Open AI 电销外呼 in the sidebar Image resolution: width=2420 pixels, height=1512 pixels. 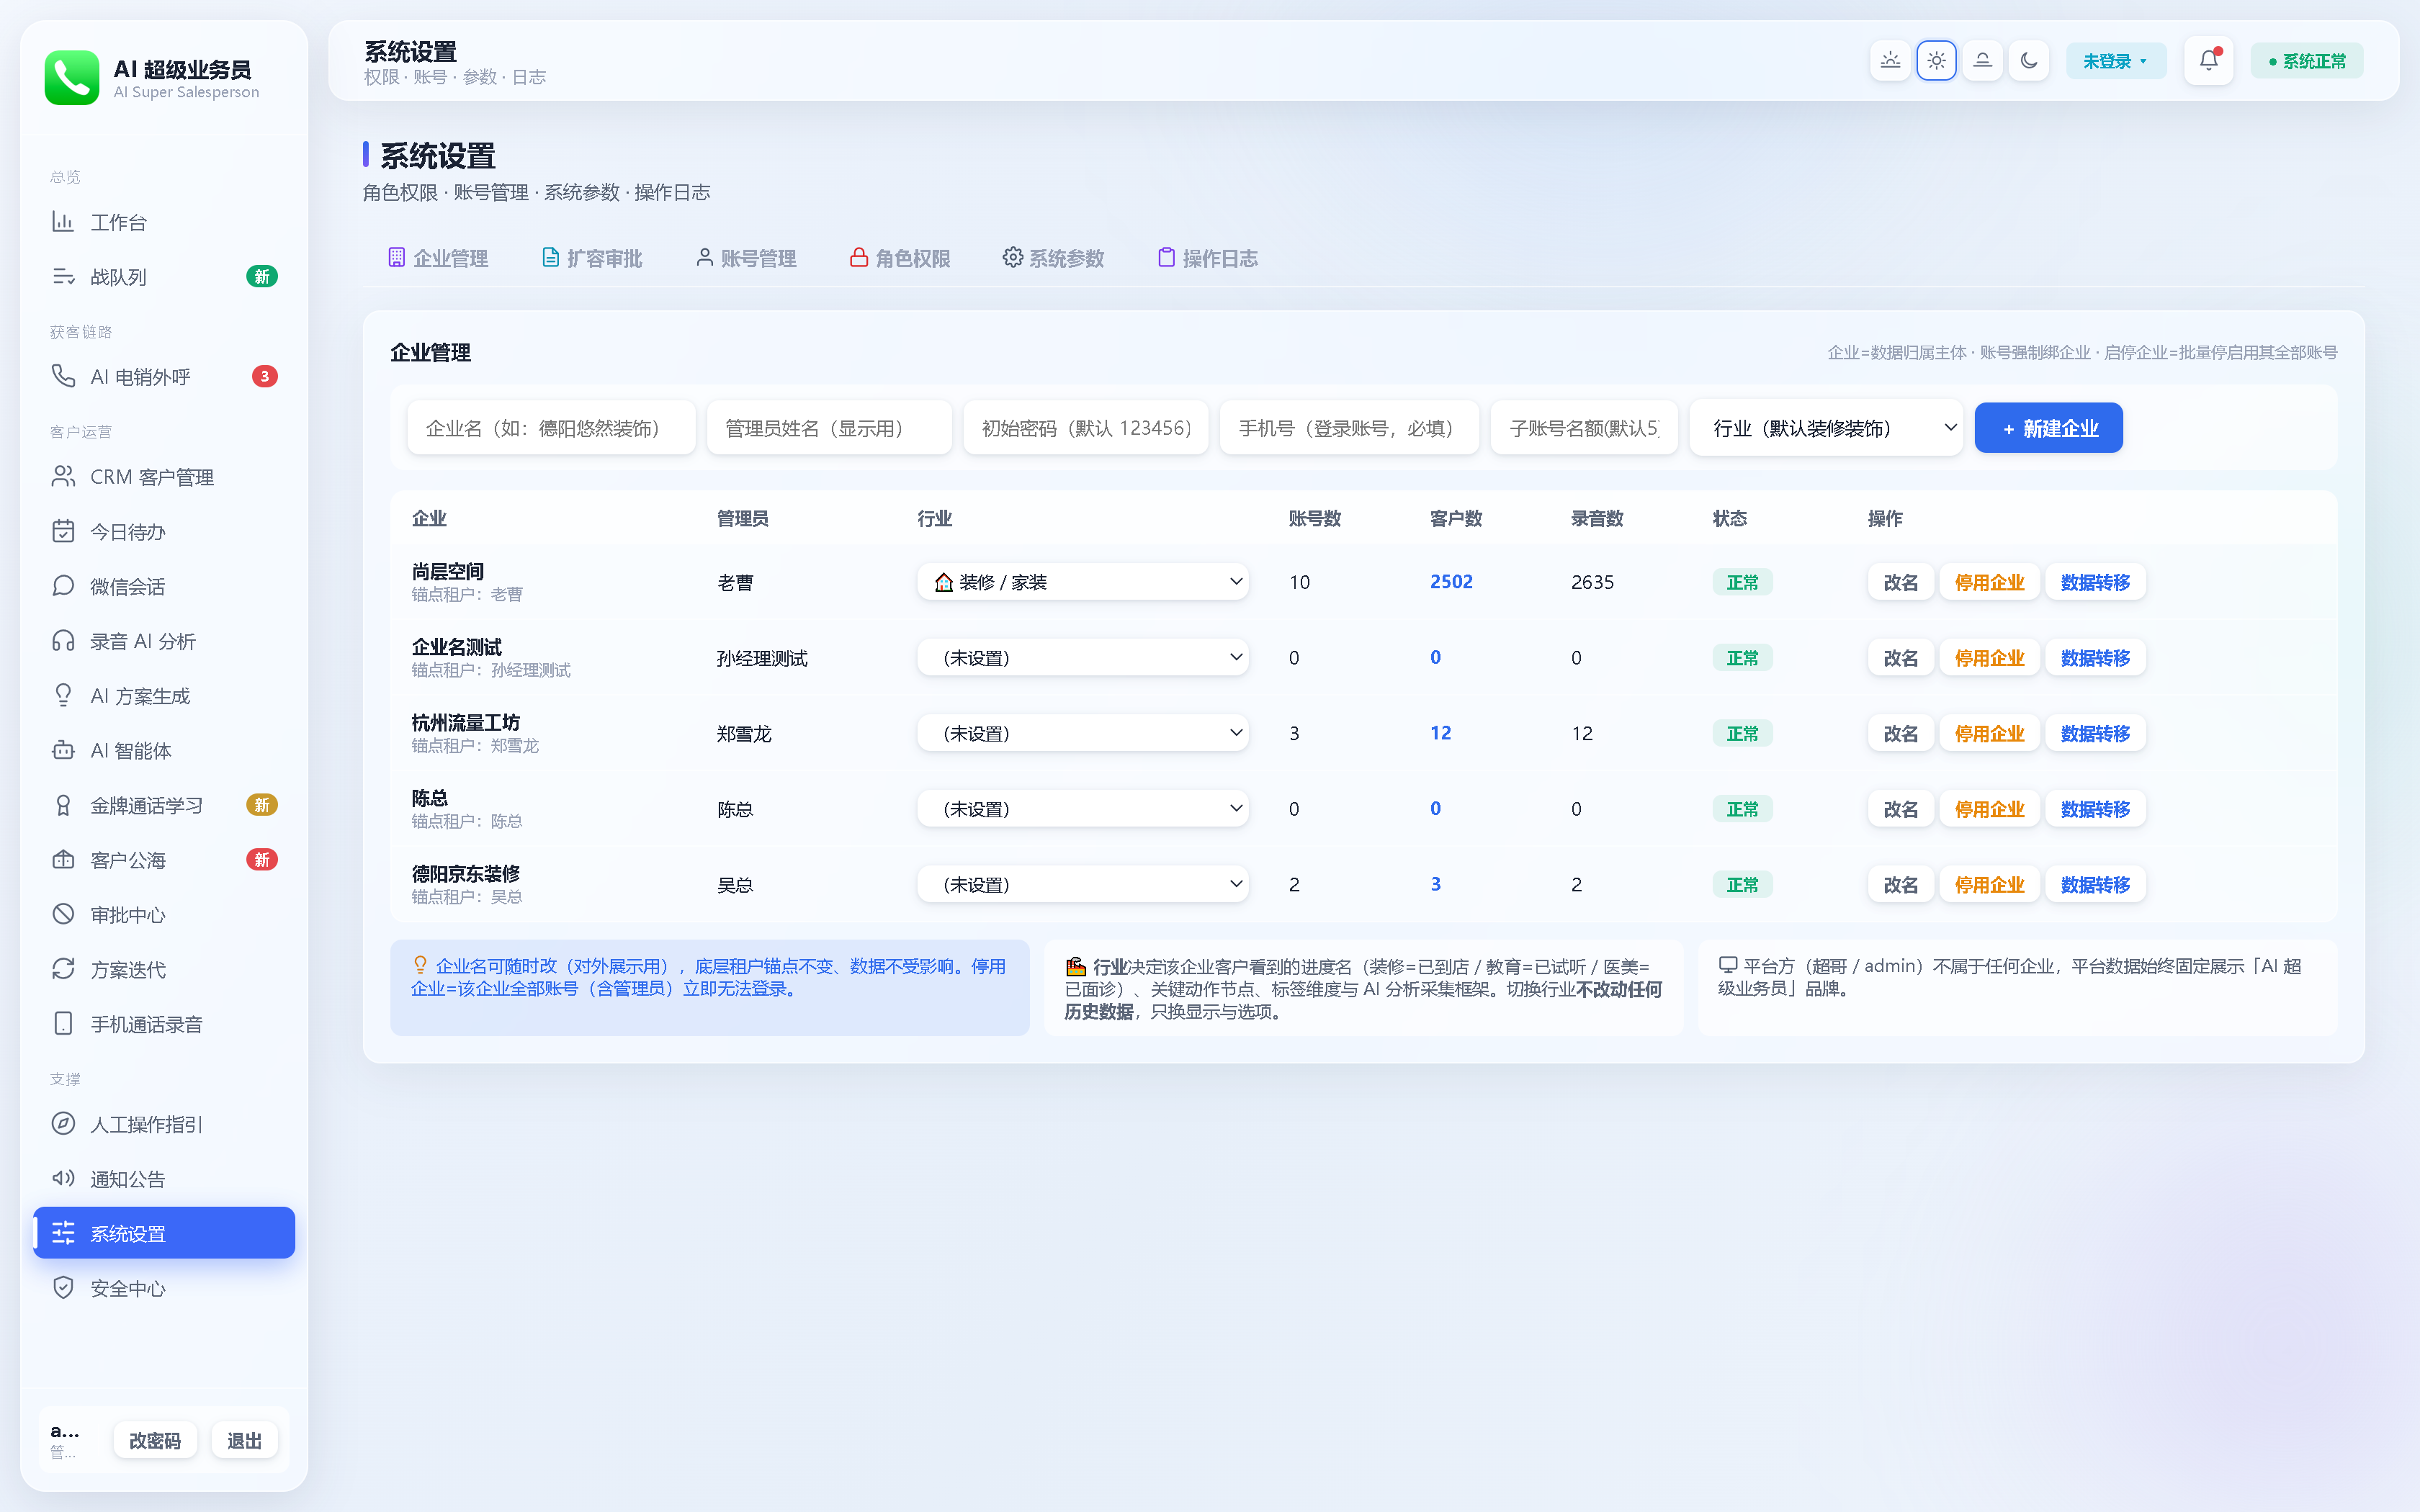coord(164,377)
